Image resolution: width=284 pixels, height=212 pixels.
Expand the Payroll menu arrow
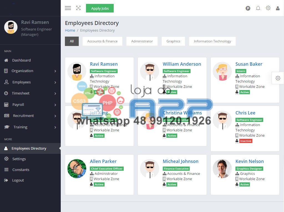(55, 105)
